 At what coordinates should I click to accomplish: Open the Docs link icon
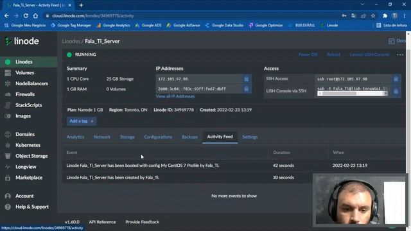tap(391, 41)
